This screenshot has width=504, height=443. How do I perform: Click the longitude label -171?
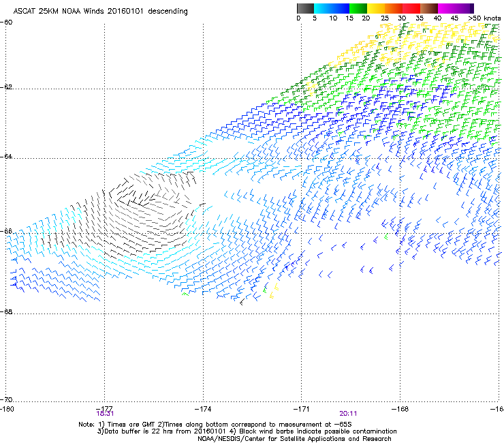click(x=302, y=409)
